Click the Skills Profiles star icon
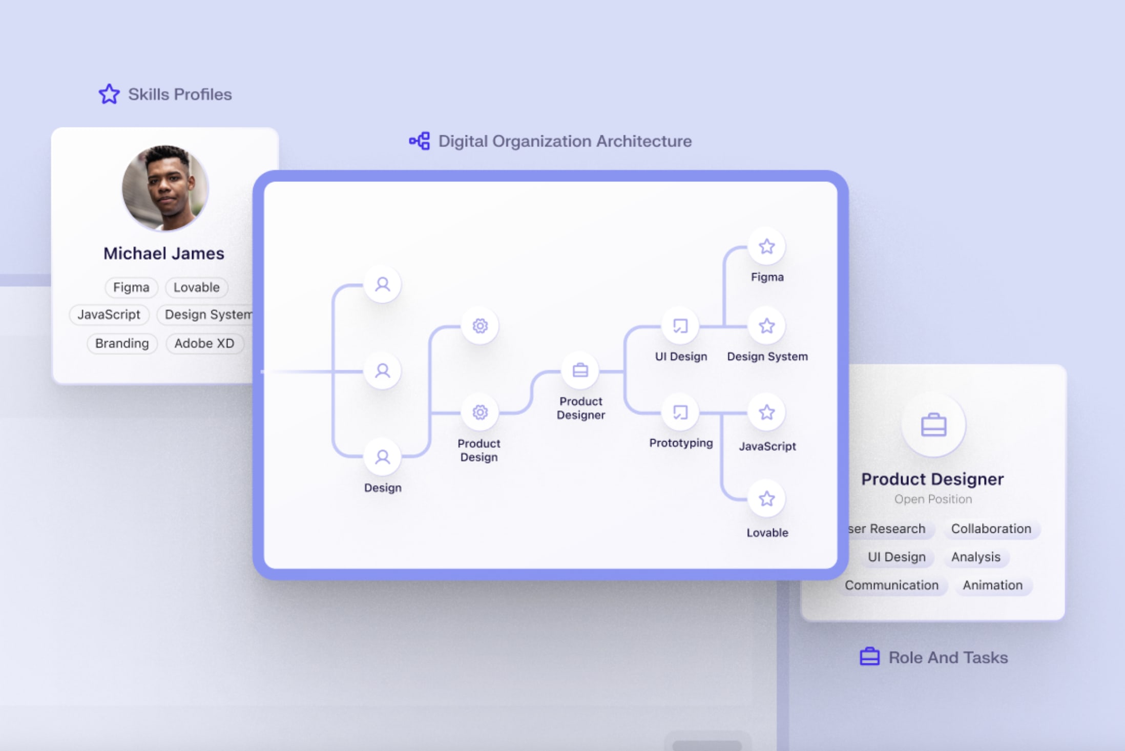Screen dimensions: 1125x751 109,94
